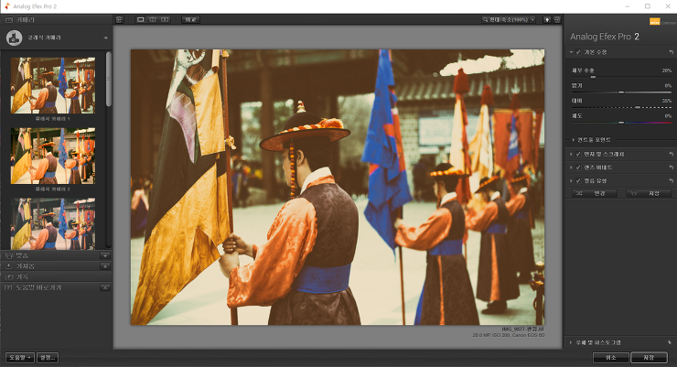Click the background color lightbulb icon

coord(546,18)
